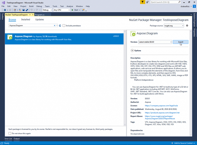Click the Quick Launch search magnifier
Viewport: 197px width, 145px height.
coord(180,2)
